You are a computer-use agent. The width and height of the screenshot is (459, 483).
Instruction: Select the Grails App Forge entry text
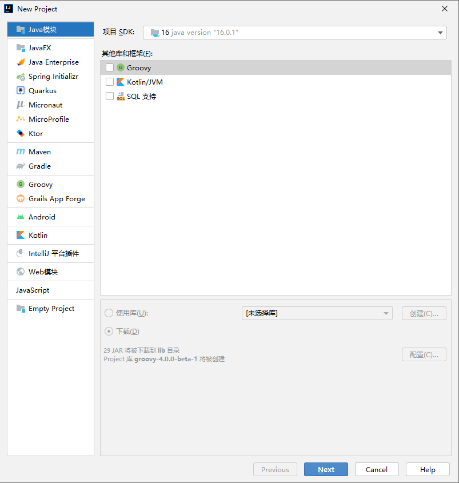tap(57, 199)
